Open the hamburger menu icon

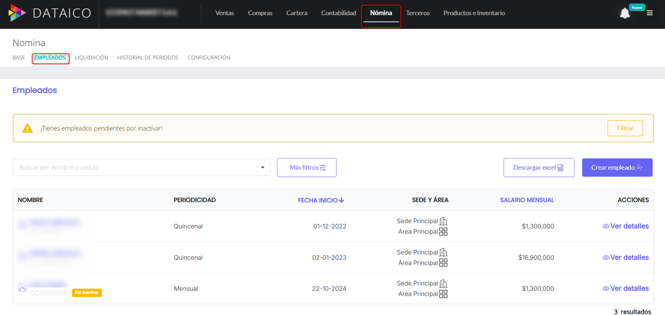[650, 13]
